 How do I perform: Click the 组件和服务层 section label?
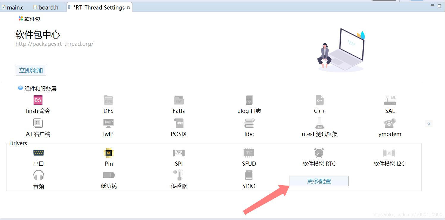tap(40, 88)
